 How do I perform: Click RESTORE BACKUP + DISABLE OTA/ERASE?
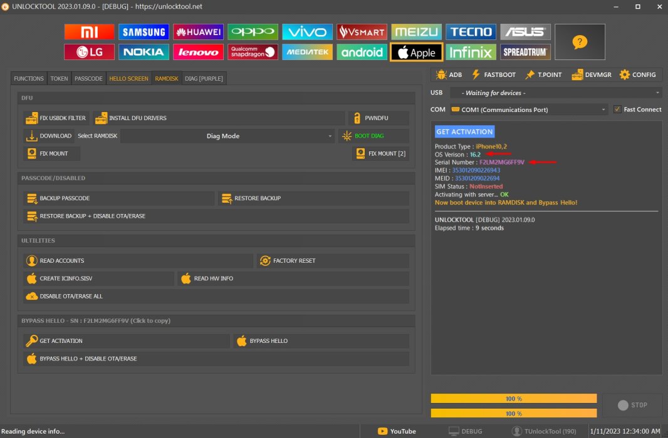(216, 216)
